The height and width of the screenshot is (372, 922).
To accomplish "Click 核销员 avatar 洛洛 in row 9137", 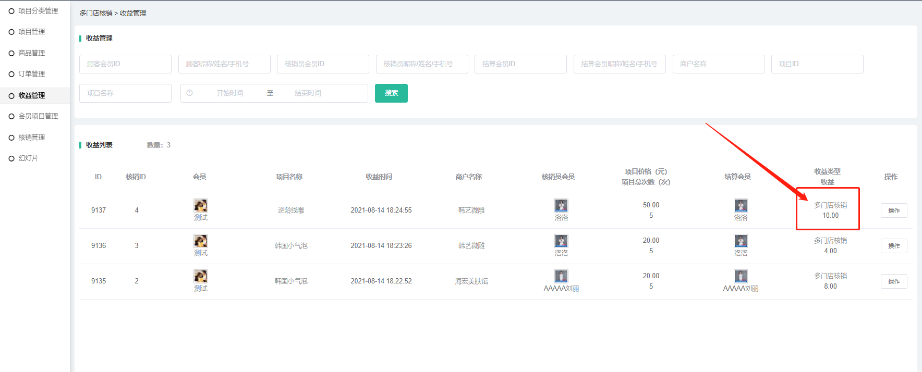I will [561, 205].
